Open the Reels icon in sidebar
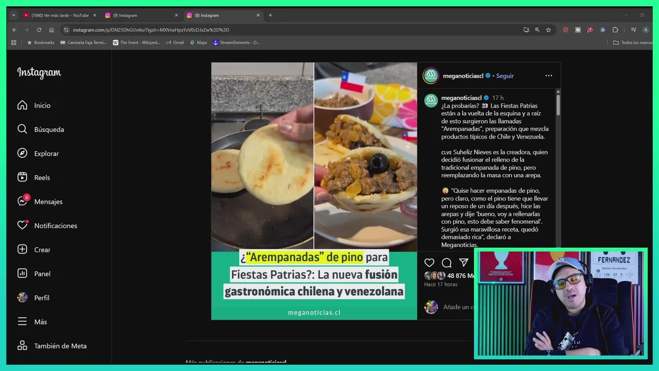 click(x=22, y=177)
